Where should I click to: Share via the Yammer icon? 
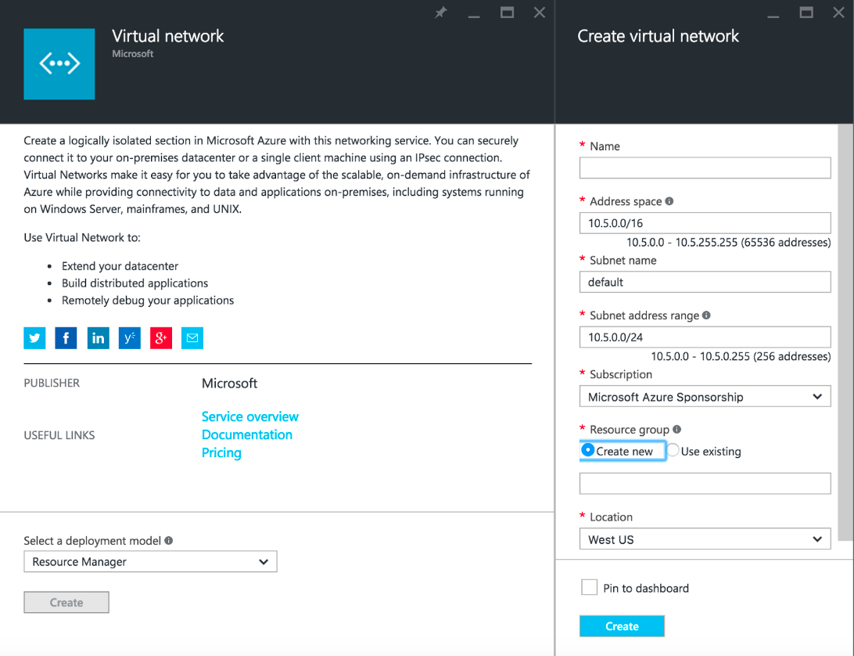click(x=129, y=338)
